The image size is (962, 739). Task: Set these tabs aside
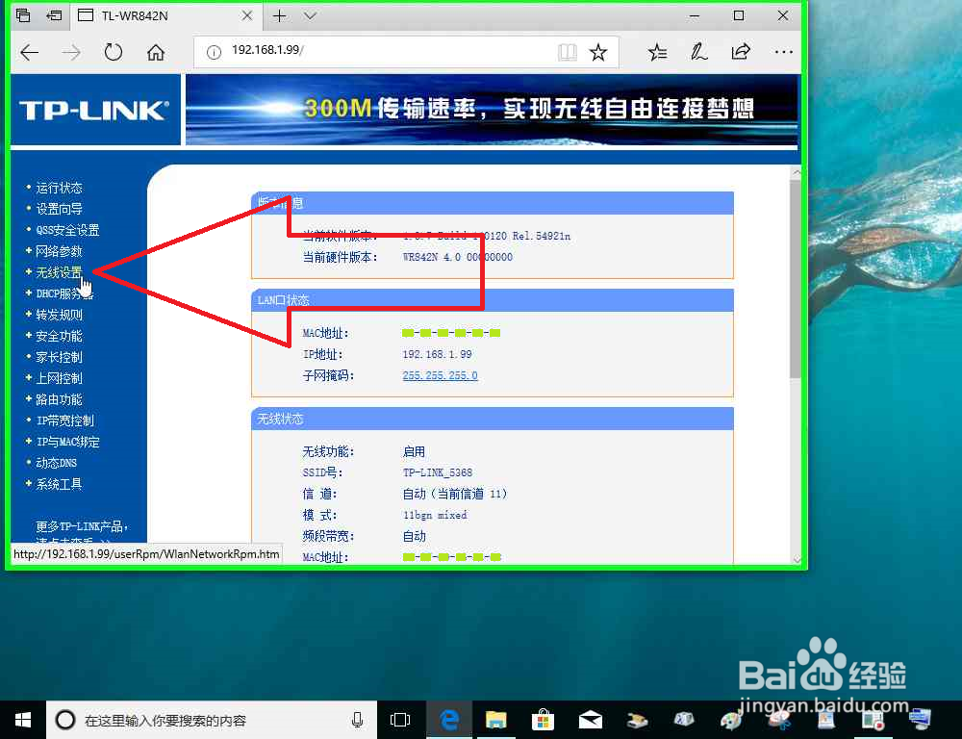point(54,15)
